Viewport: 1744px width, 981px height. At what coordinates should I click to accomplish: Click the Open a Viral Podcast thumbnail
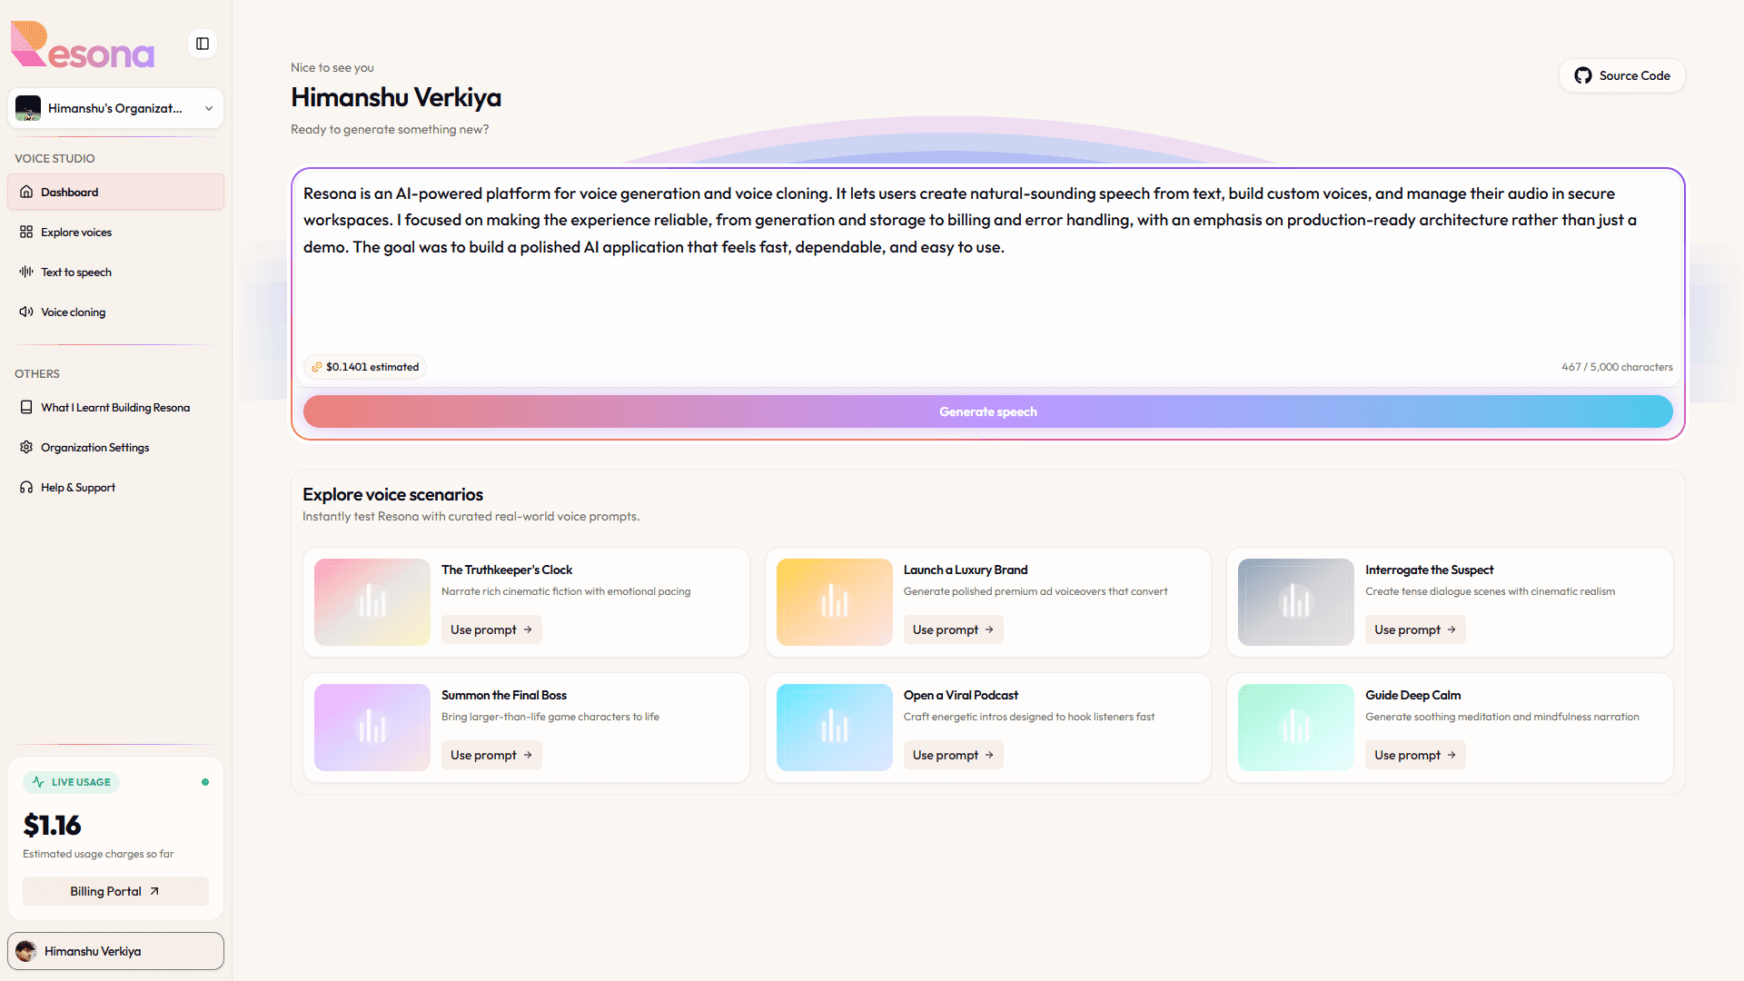[x=835, y=728]
